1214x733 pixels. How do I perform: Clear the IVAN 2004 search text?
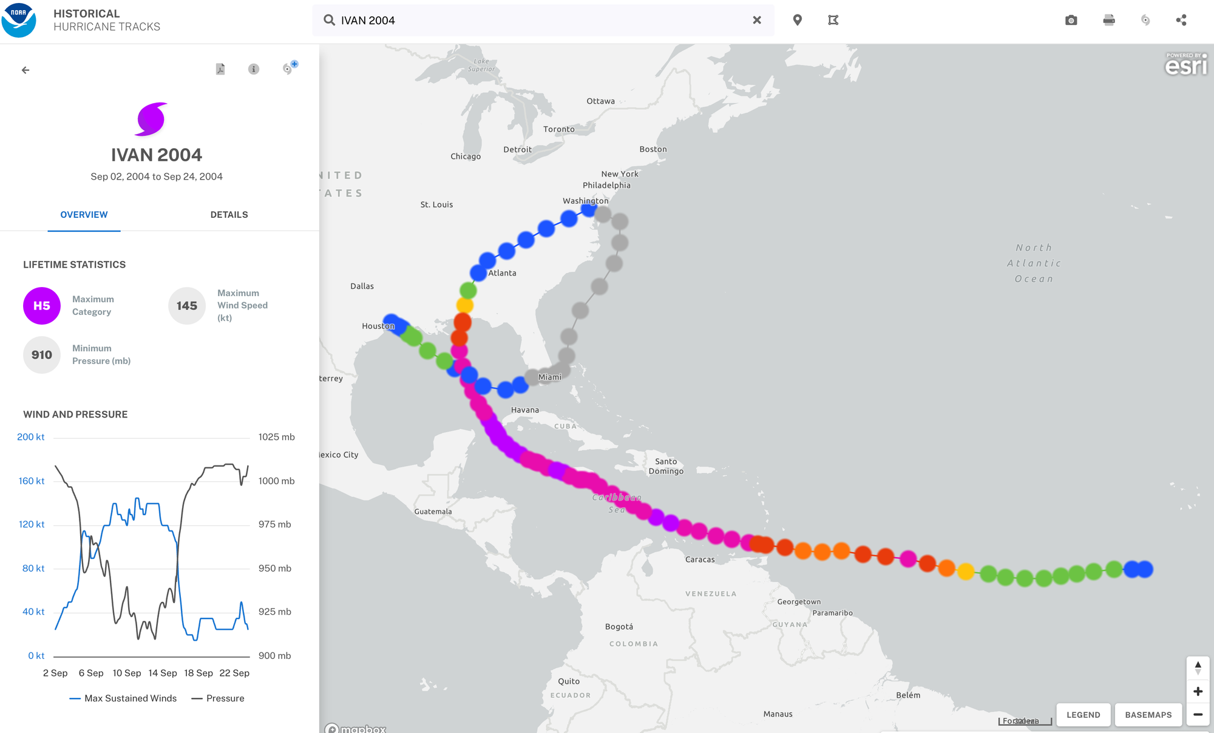[757, 20]
